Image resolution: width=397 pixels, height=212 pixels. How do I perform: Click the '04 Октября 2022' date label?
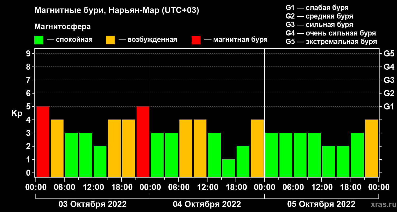coord(207,204)
